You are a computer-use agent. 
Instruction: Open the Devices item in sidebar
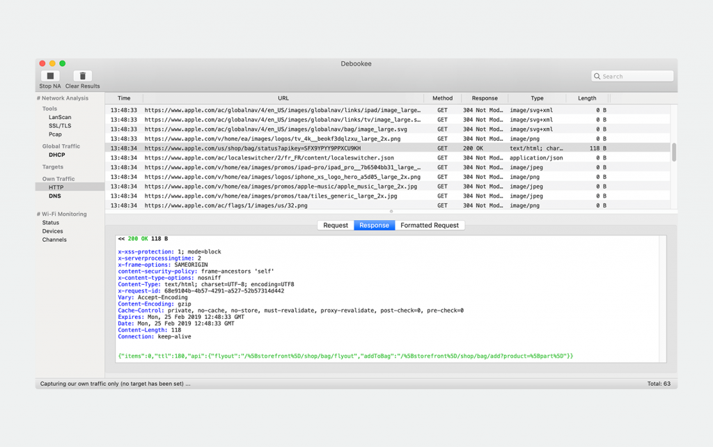click(53, 231)
